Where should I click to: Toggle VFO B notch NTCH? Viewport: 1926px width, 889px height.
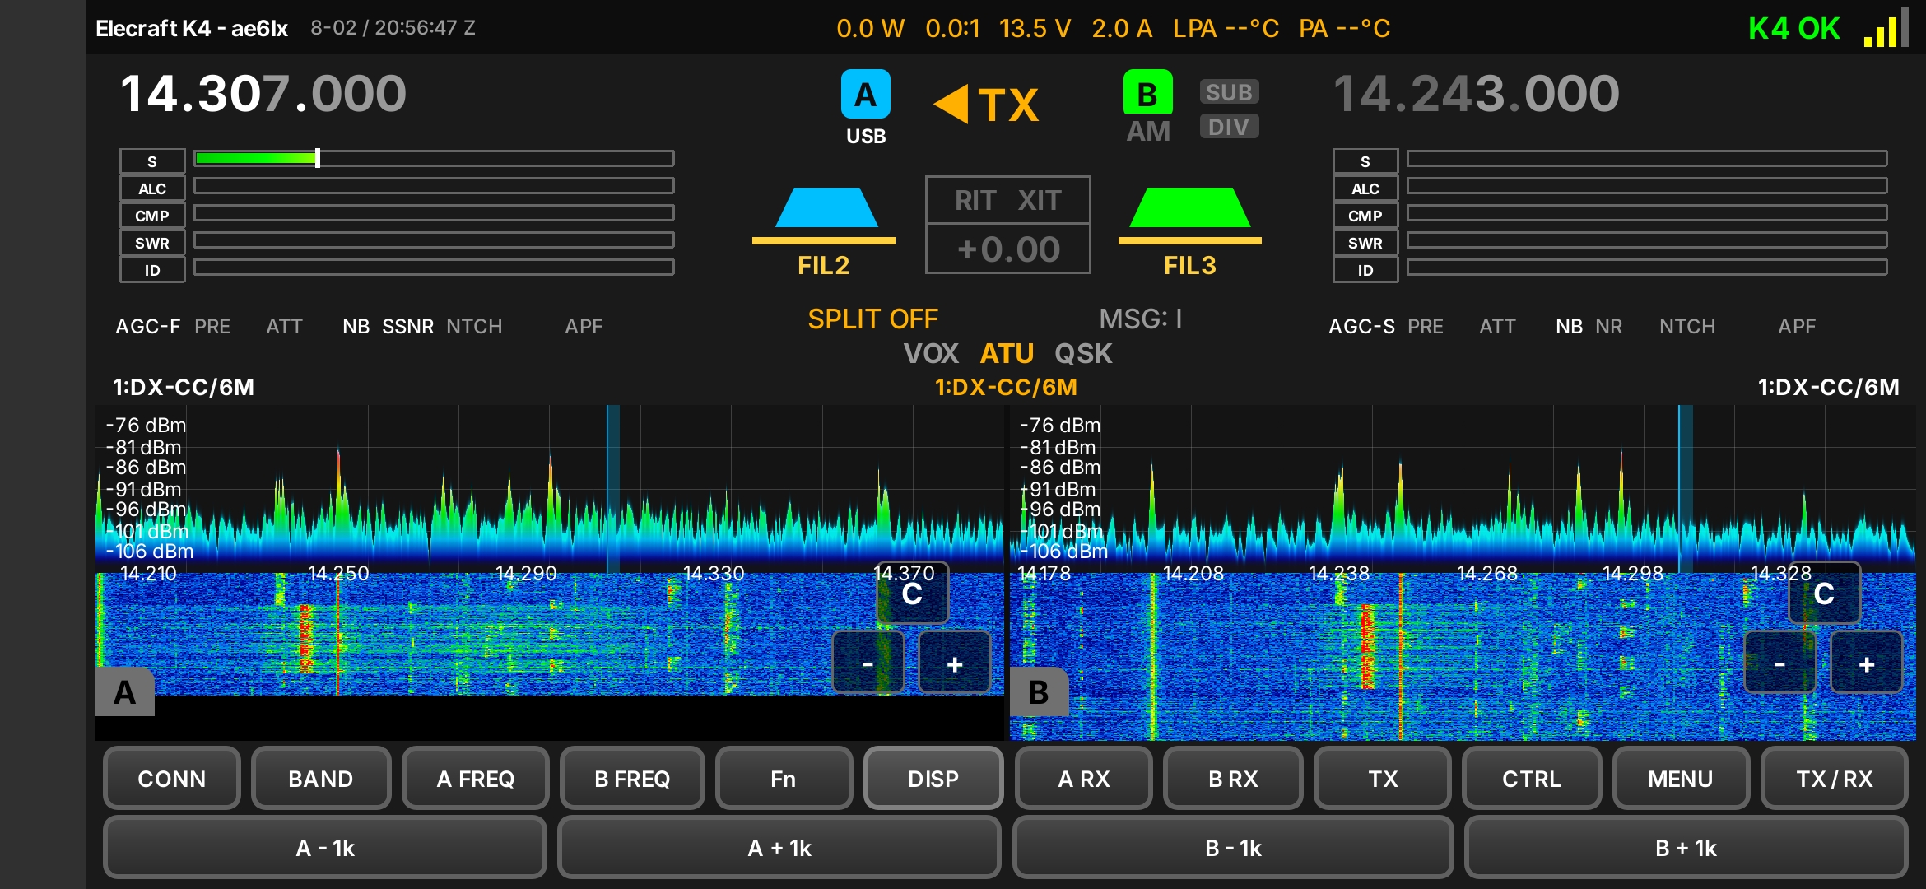(1687, 327)
